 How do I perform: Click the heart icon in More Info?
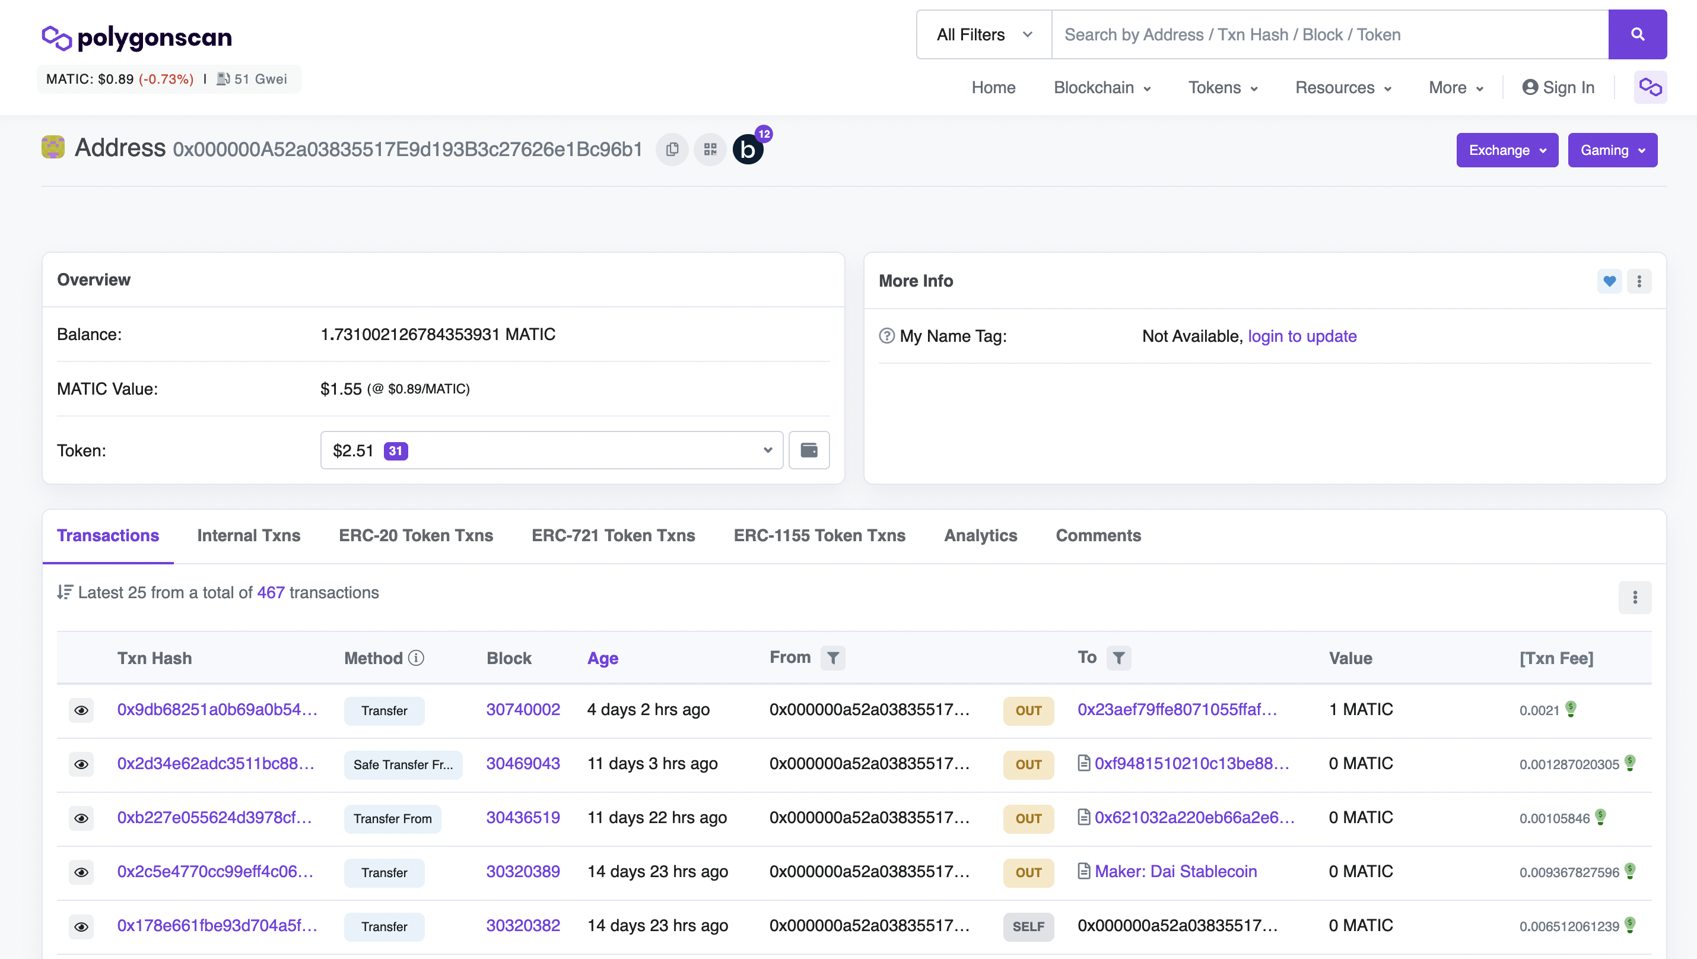[x=1609, y=281]
